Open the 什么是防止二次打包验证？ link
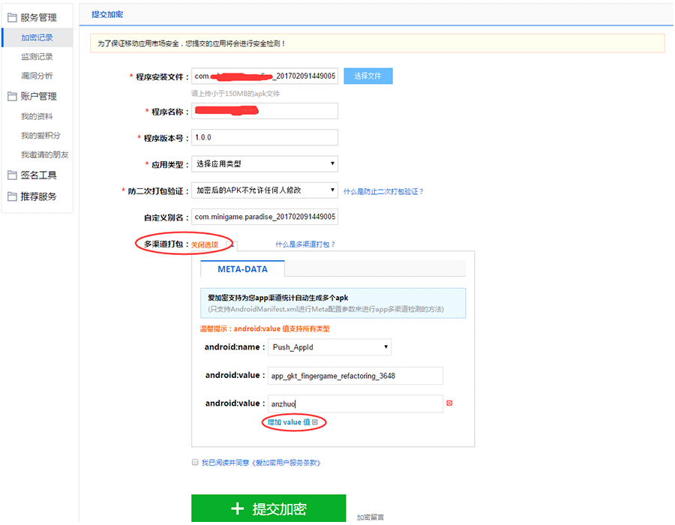Screen dimensions: 675x525 pos(383,191)
